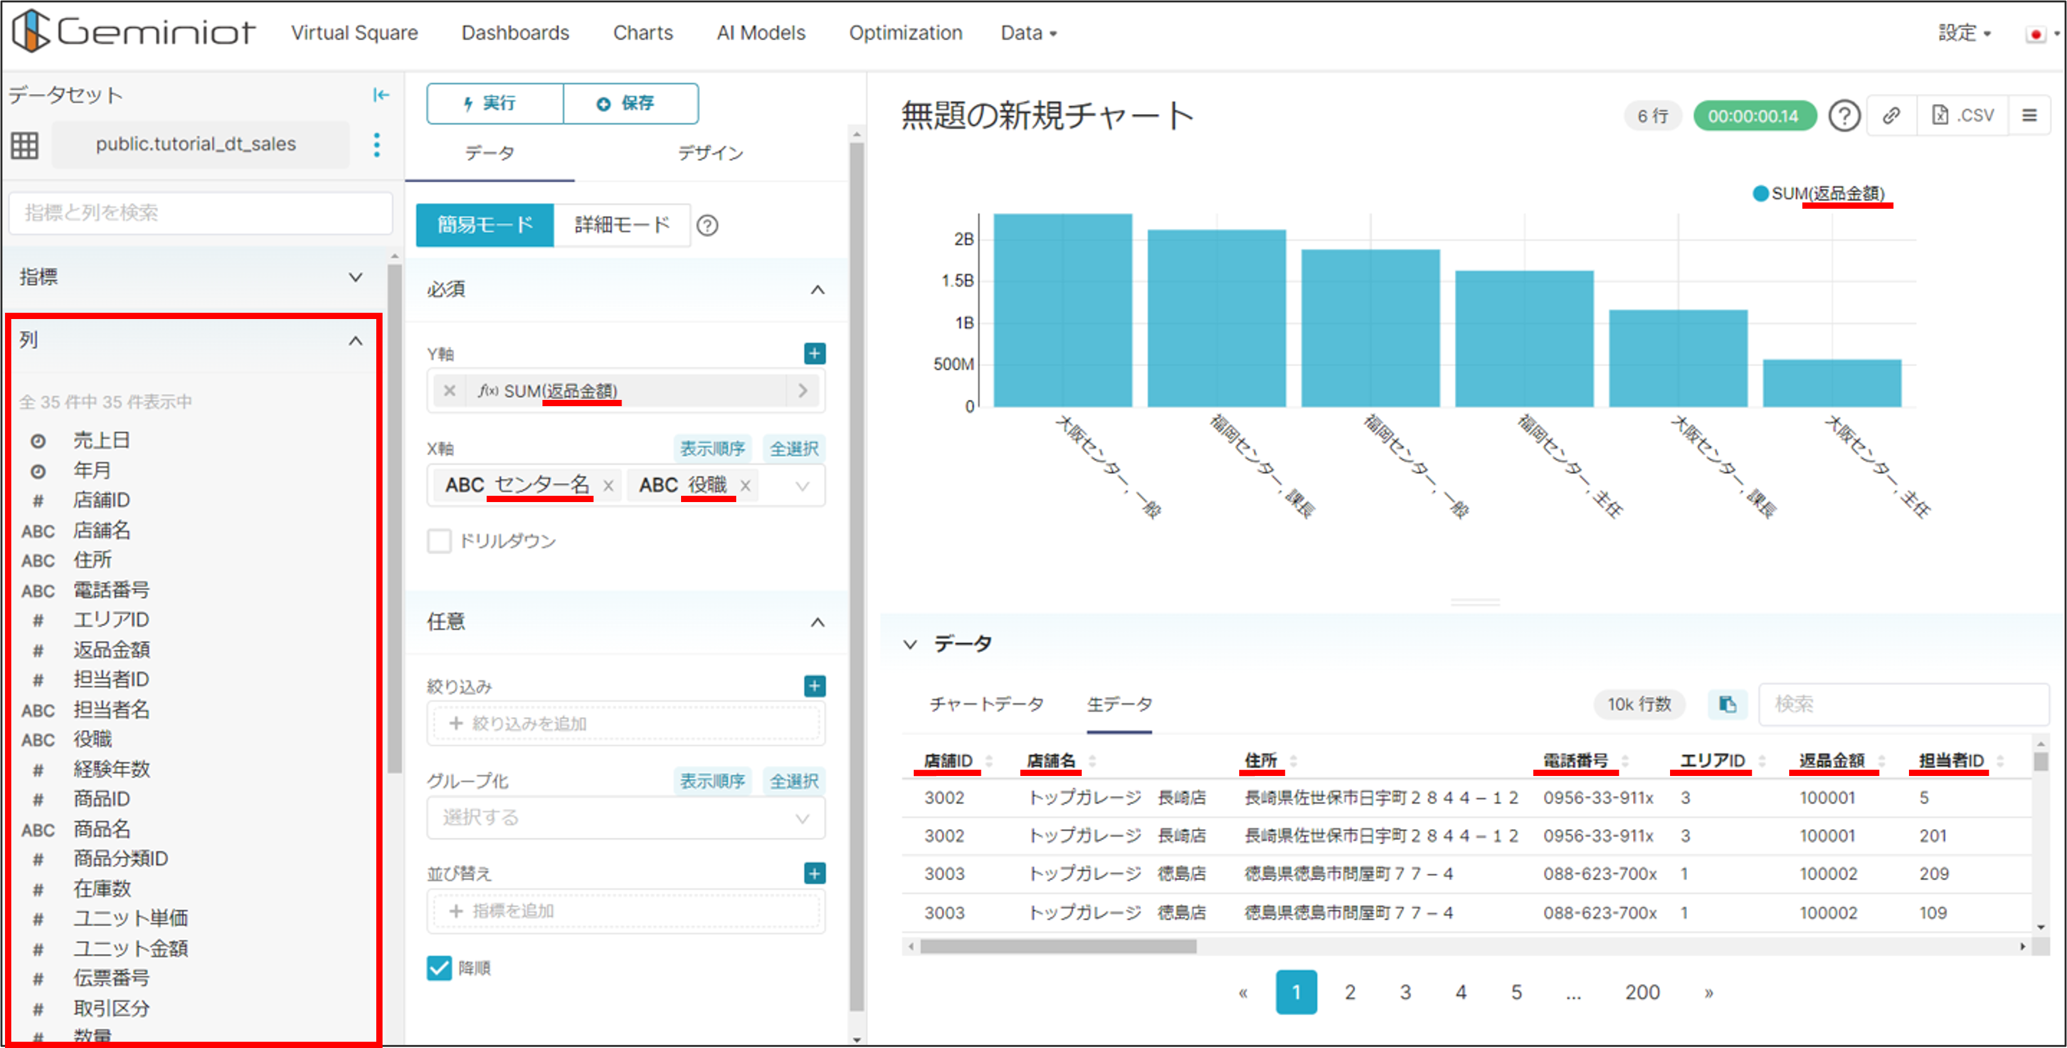Open the X軸 columns dropdown arrow
The image size is (2067, 1048).
tap(801, 487)
